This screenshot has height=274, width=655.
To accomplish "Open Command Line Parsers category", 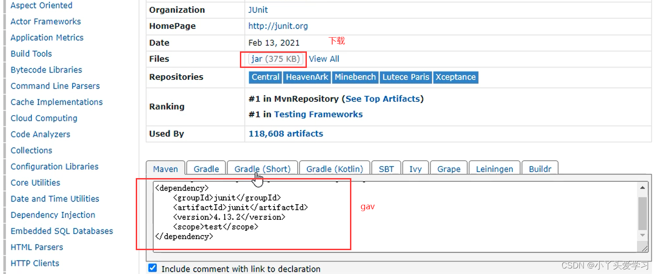I will pyautogui.click(x=55, y=86).
